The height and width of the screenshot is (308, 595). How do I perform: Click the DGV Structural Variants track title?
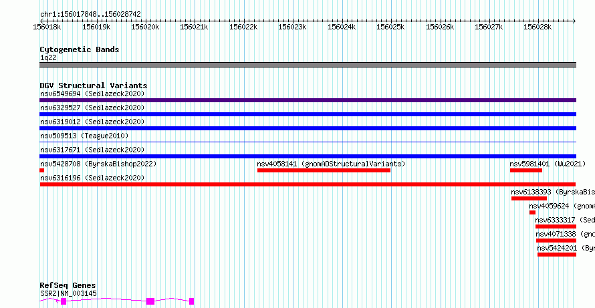[94, 86]
